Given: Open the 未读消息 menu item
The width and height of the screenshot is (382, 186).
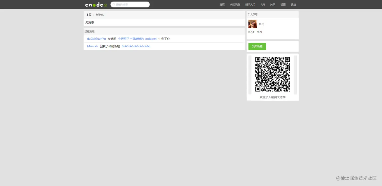Looking at the screenshot, I should [x=235, y=4].
